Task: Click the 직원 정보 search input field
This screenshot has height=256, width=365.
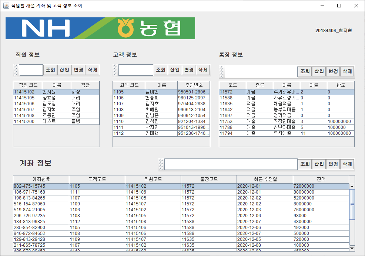Action: point(31,70)
